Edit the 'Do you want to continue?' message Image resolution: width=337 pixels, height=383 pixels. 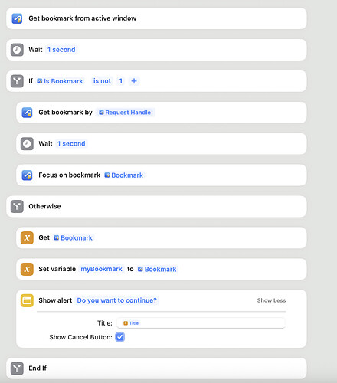point(117,300)
